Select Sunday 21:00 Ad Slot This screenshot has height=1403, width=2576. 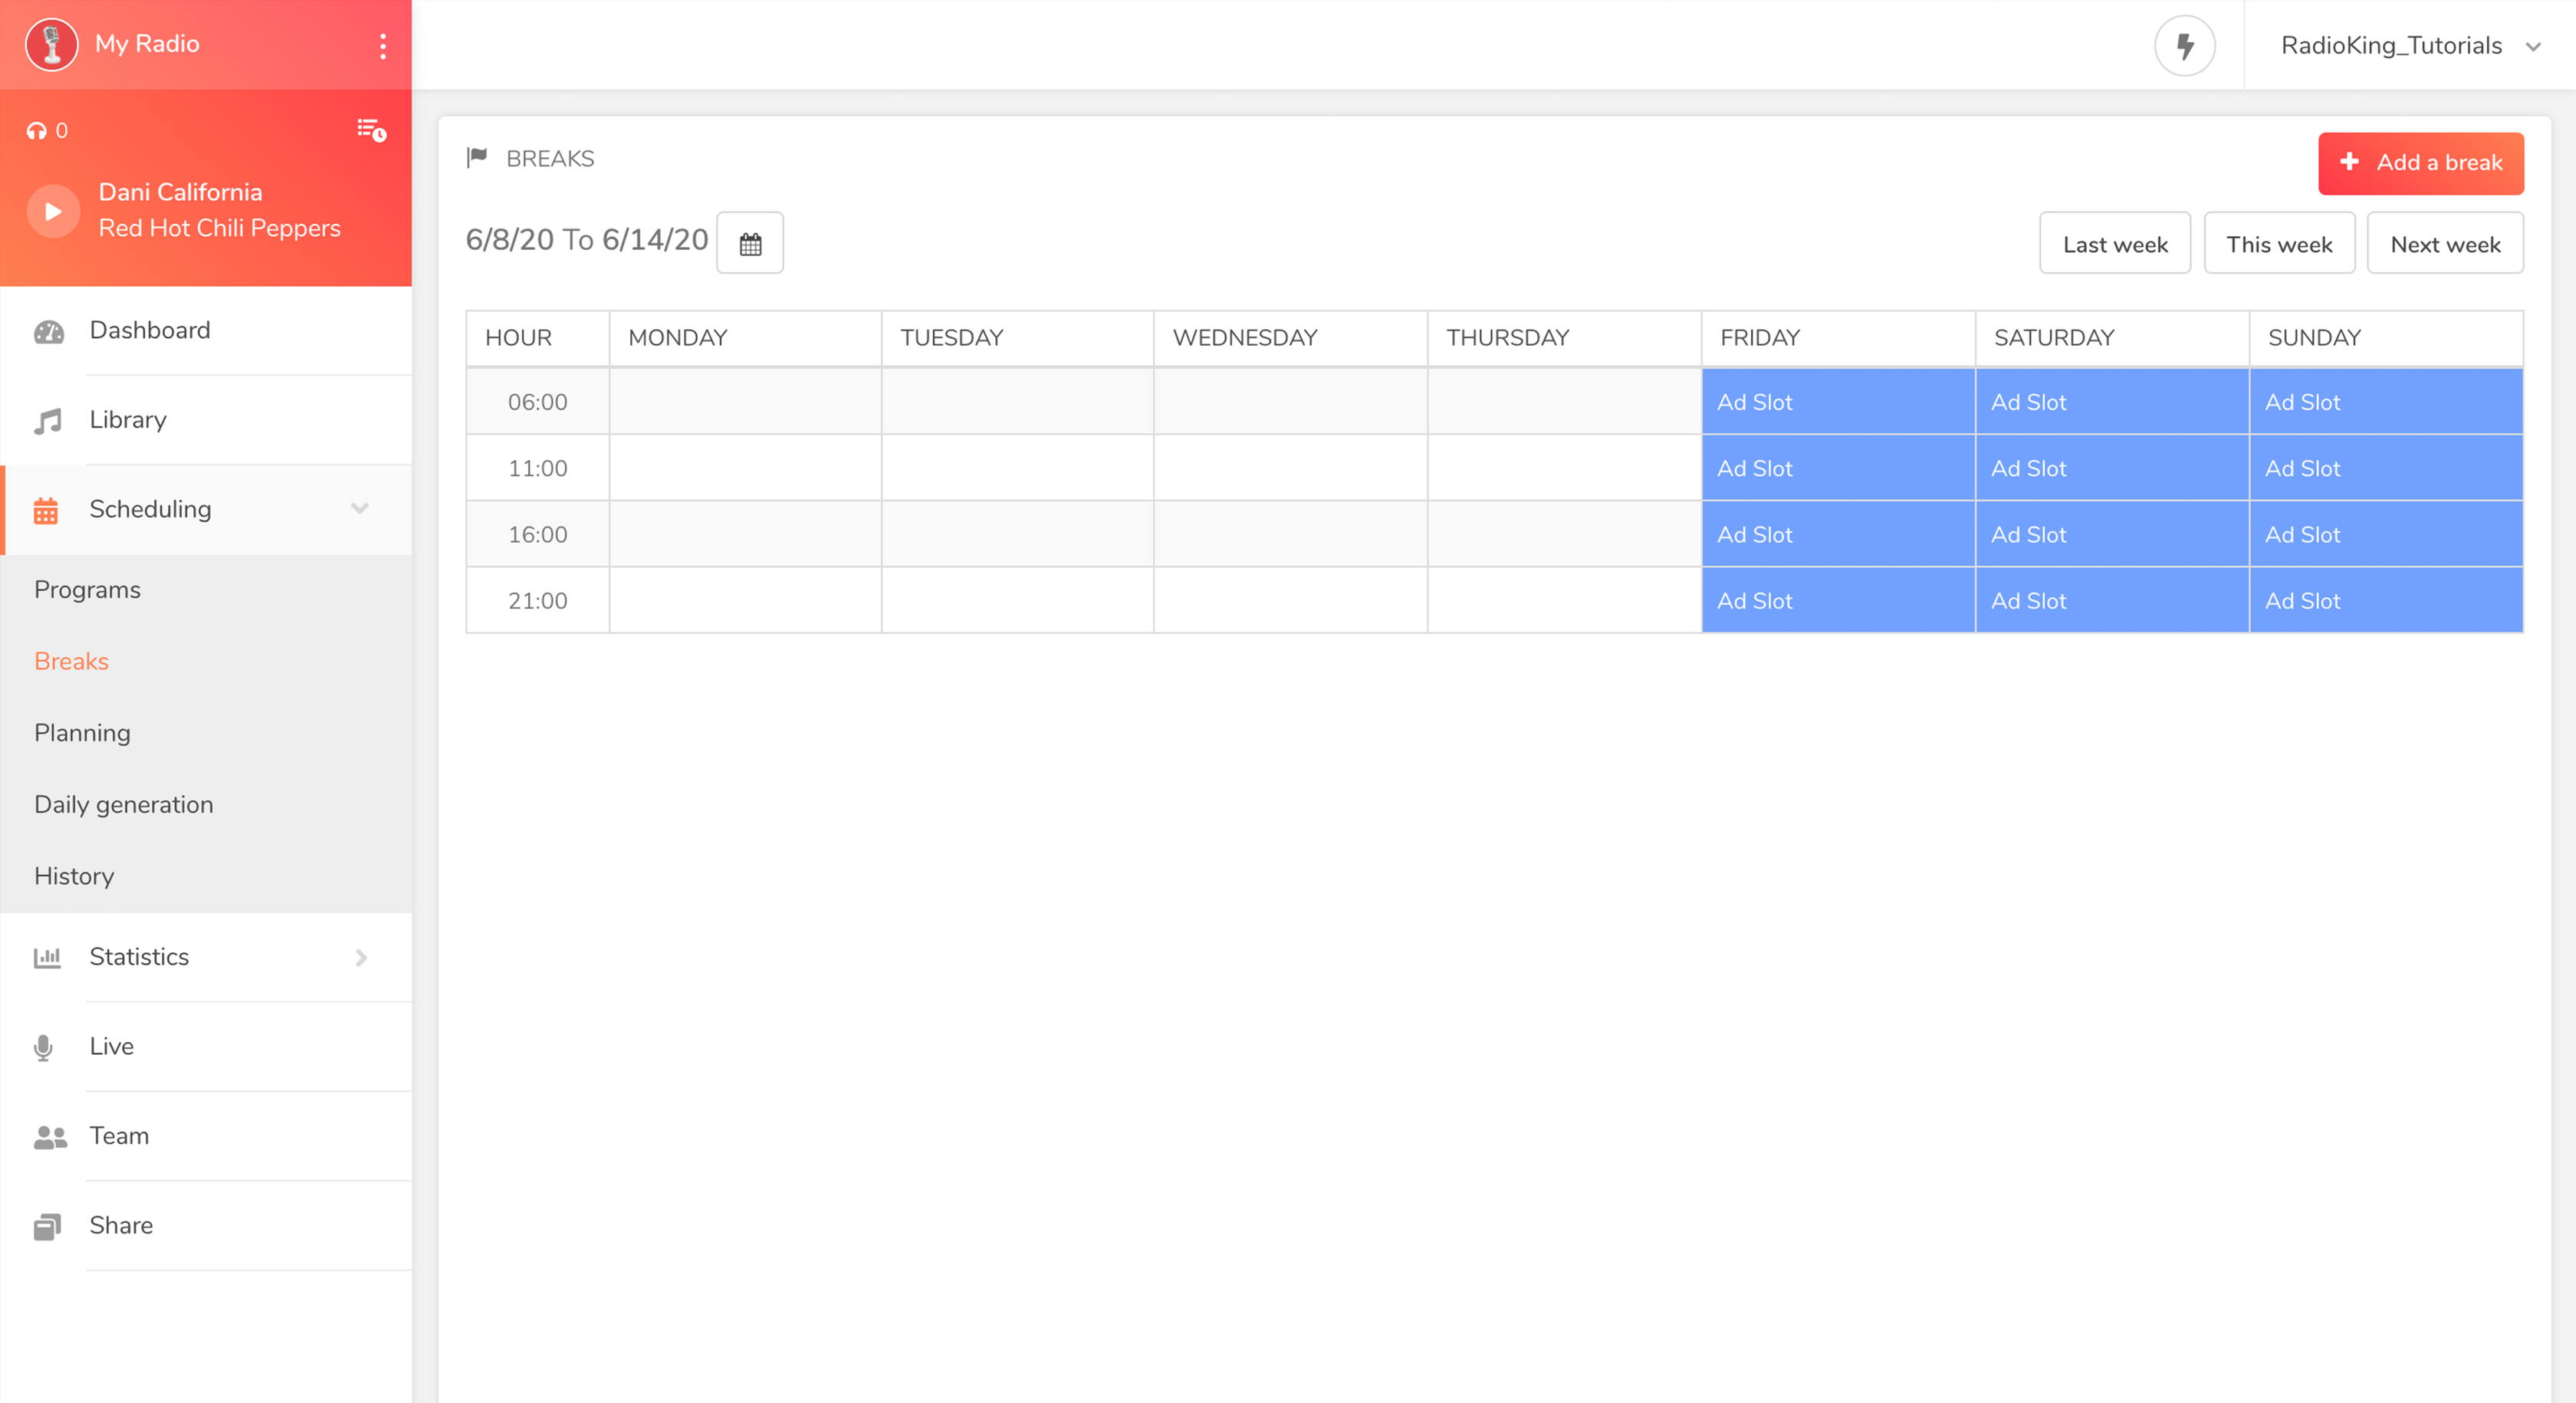click(2386, 600)
